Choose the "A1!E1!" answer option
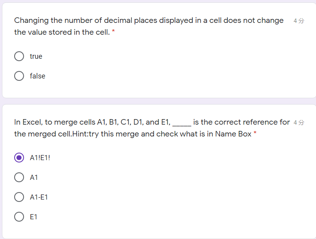The height and width of the screenshot is (239, 316). click(19, 157)
